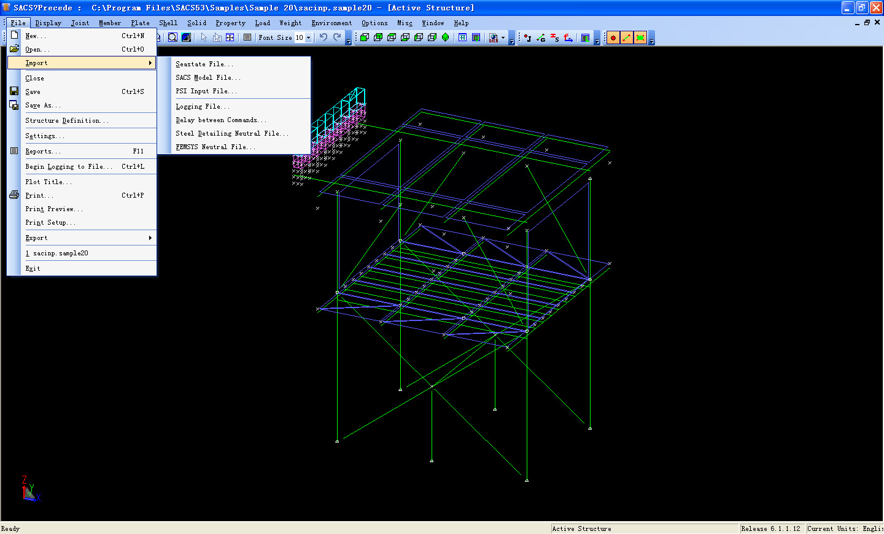Viewport: 884px width, 534px height.
Task: Click the 'Active Structure' status bar text
Action: coord(581,528)
